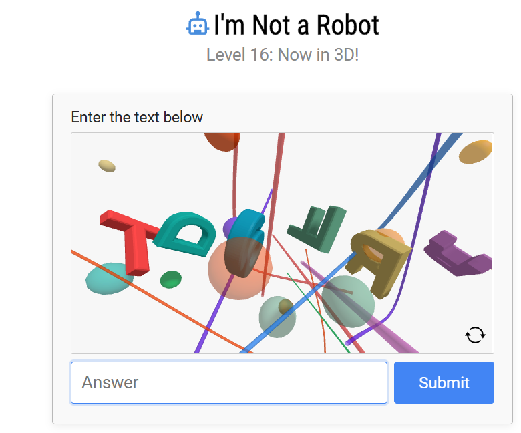Click the "Level 16: Now in 3D!" subtitle
Screen dimensions: 521x433
(x=283, y=55)
